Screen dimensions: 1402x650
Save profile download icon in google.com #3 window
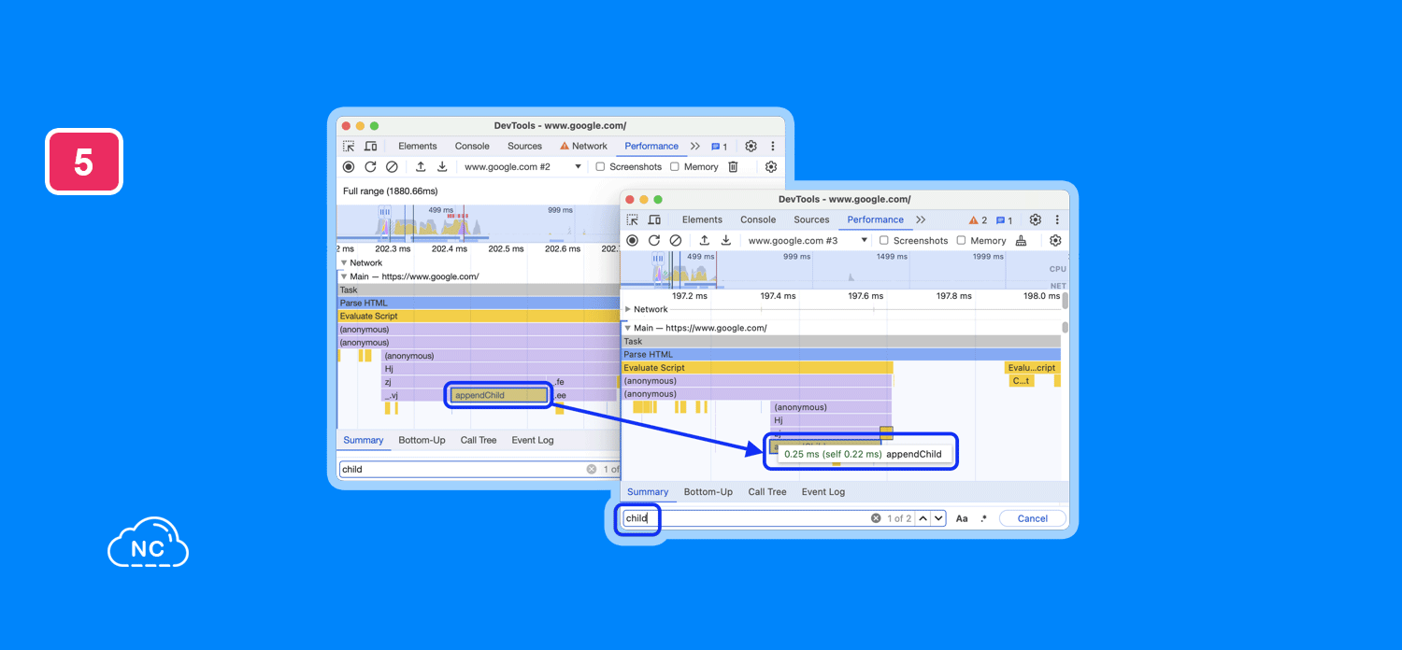(726, 241)
